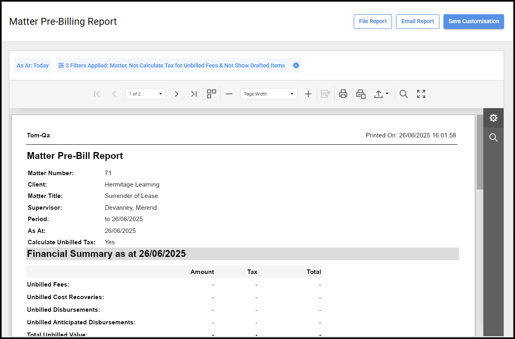Jump to the last report page

[x=194, y=94]
